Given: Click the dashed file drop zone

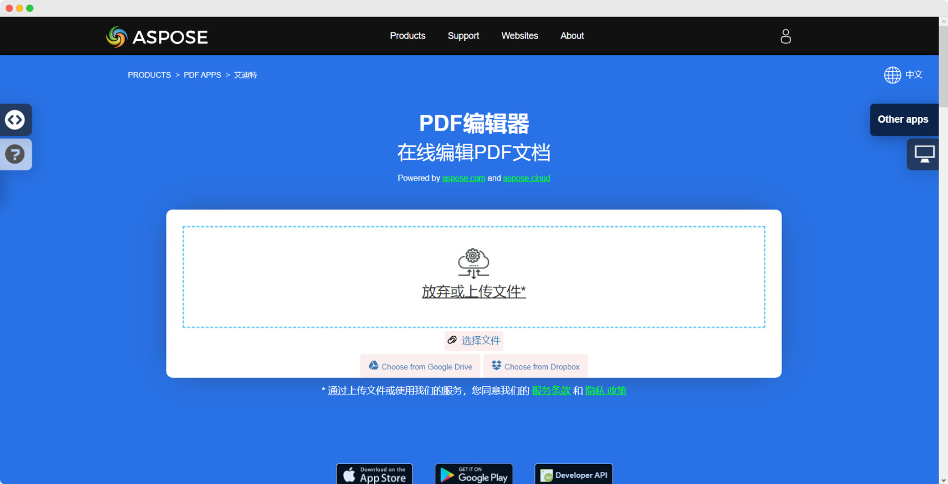Looking at the screenshot, I should pyautogui.click(x=474, y=277).
